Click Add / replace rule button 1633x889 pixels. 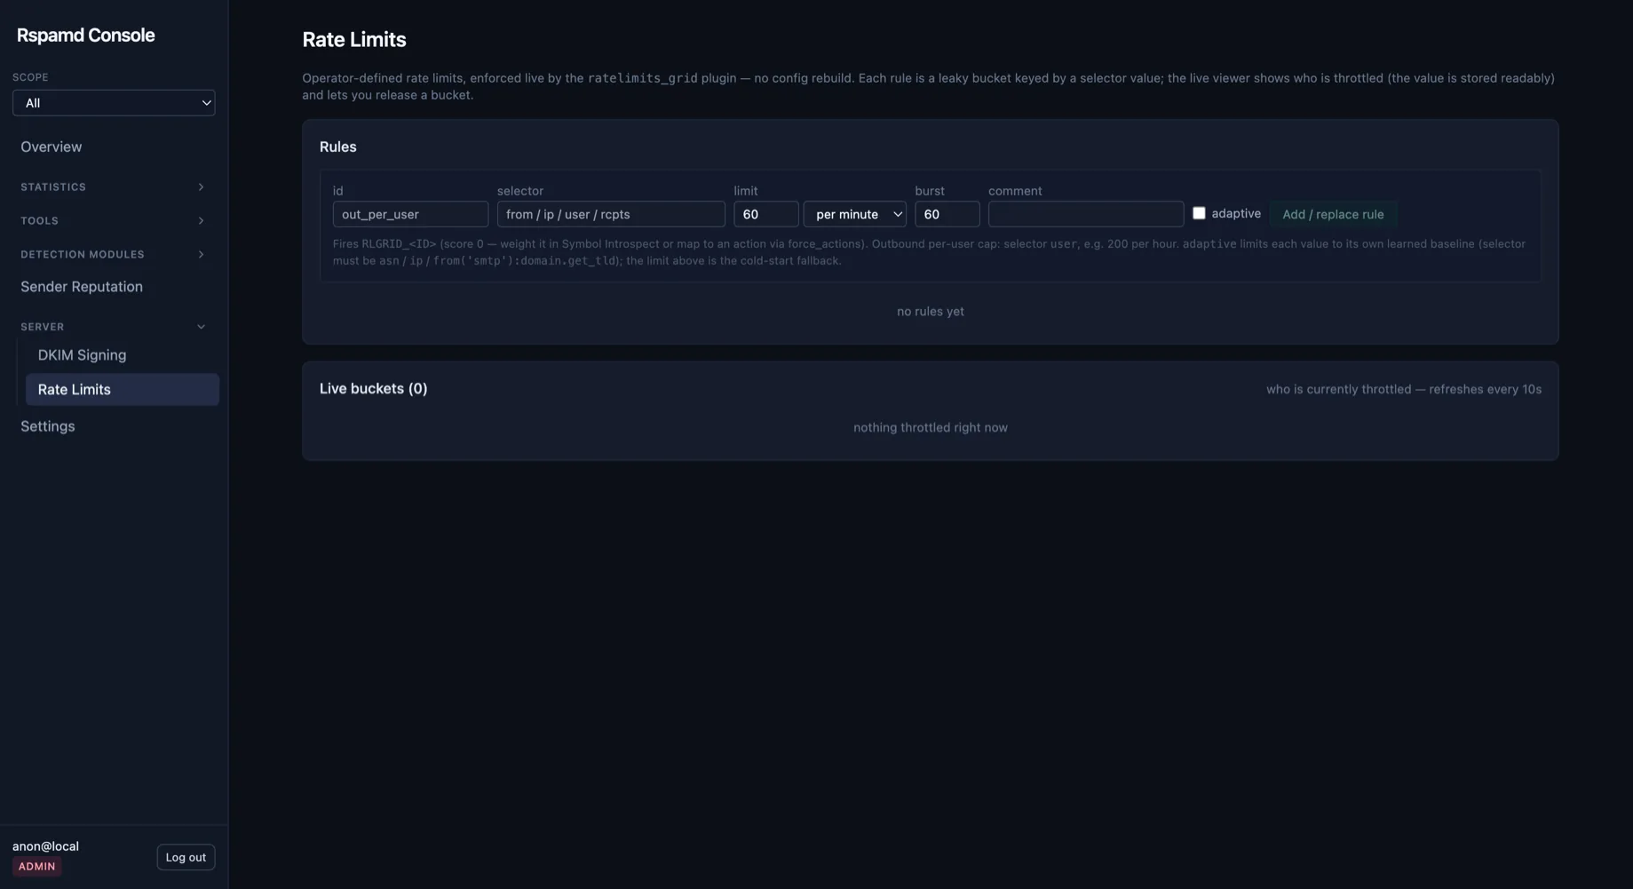(1333, 214)
